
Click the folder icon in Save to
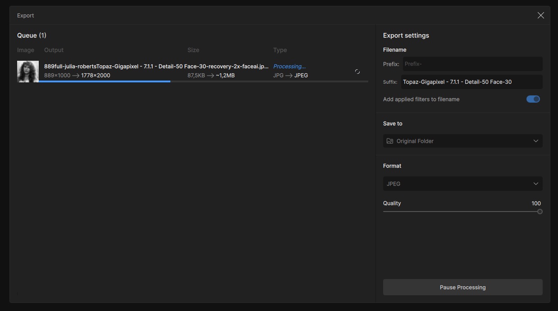pos(390,141)
